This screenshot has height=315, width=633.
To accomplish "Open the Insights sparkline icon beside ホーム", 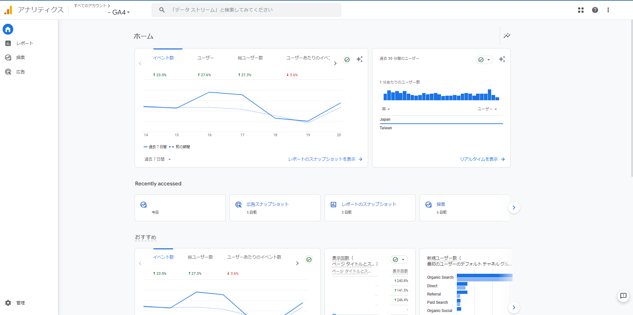I will click(507, 36).
